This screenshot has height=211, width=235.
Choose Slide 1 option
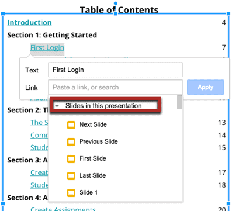click(88, 192)
